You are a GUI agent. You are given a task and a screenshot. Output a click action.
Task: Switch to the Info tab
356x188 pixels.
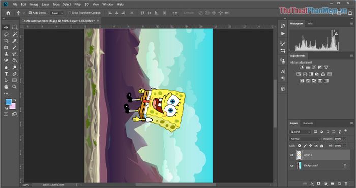pos(310,23)
